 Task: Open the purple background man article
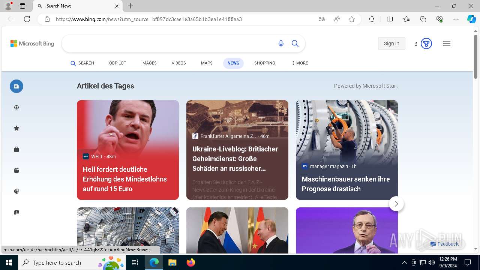coord(347,231)
